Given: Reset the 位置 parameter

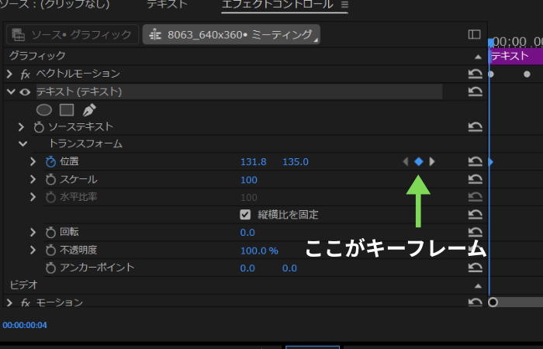Looking at the screenshot, I should pos(475,161).
